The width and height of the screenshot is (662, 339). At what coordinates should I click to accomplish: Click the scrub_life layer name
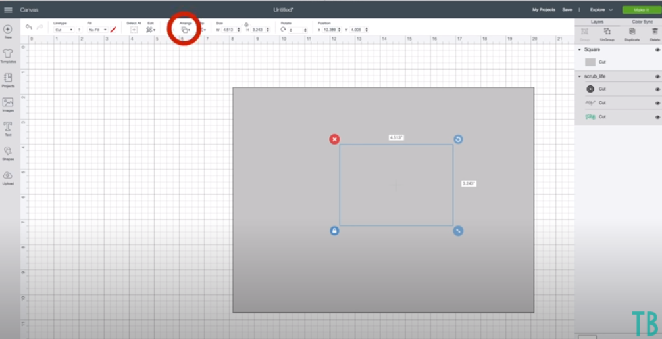click(594, 76)
